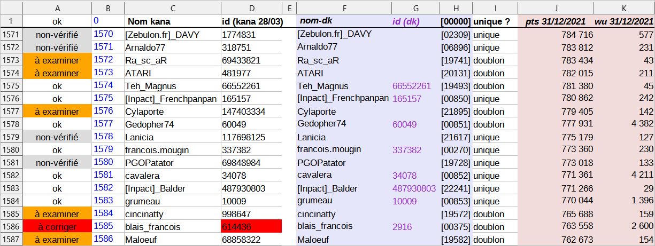Click the "à examiner" cell for Cylaporte
This screenshot has height=246, width=655.
(x=57, y=111)
